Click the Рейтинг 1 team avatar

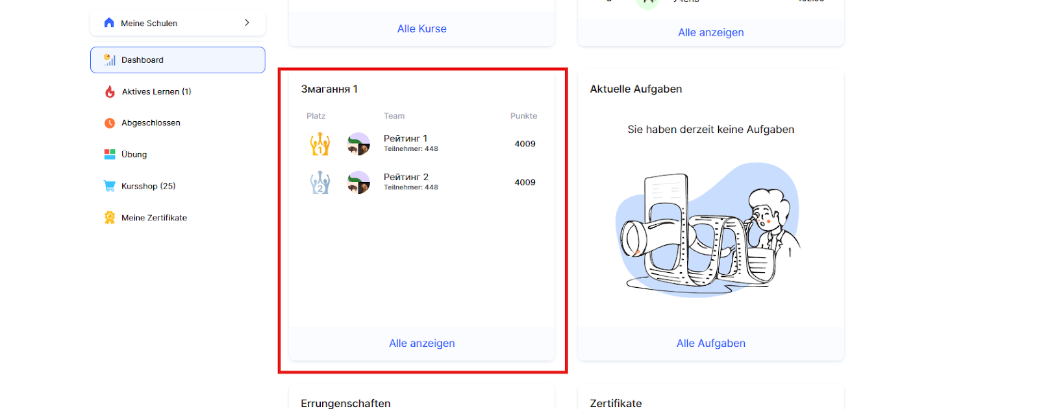point(358,144)
